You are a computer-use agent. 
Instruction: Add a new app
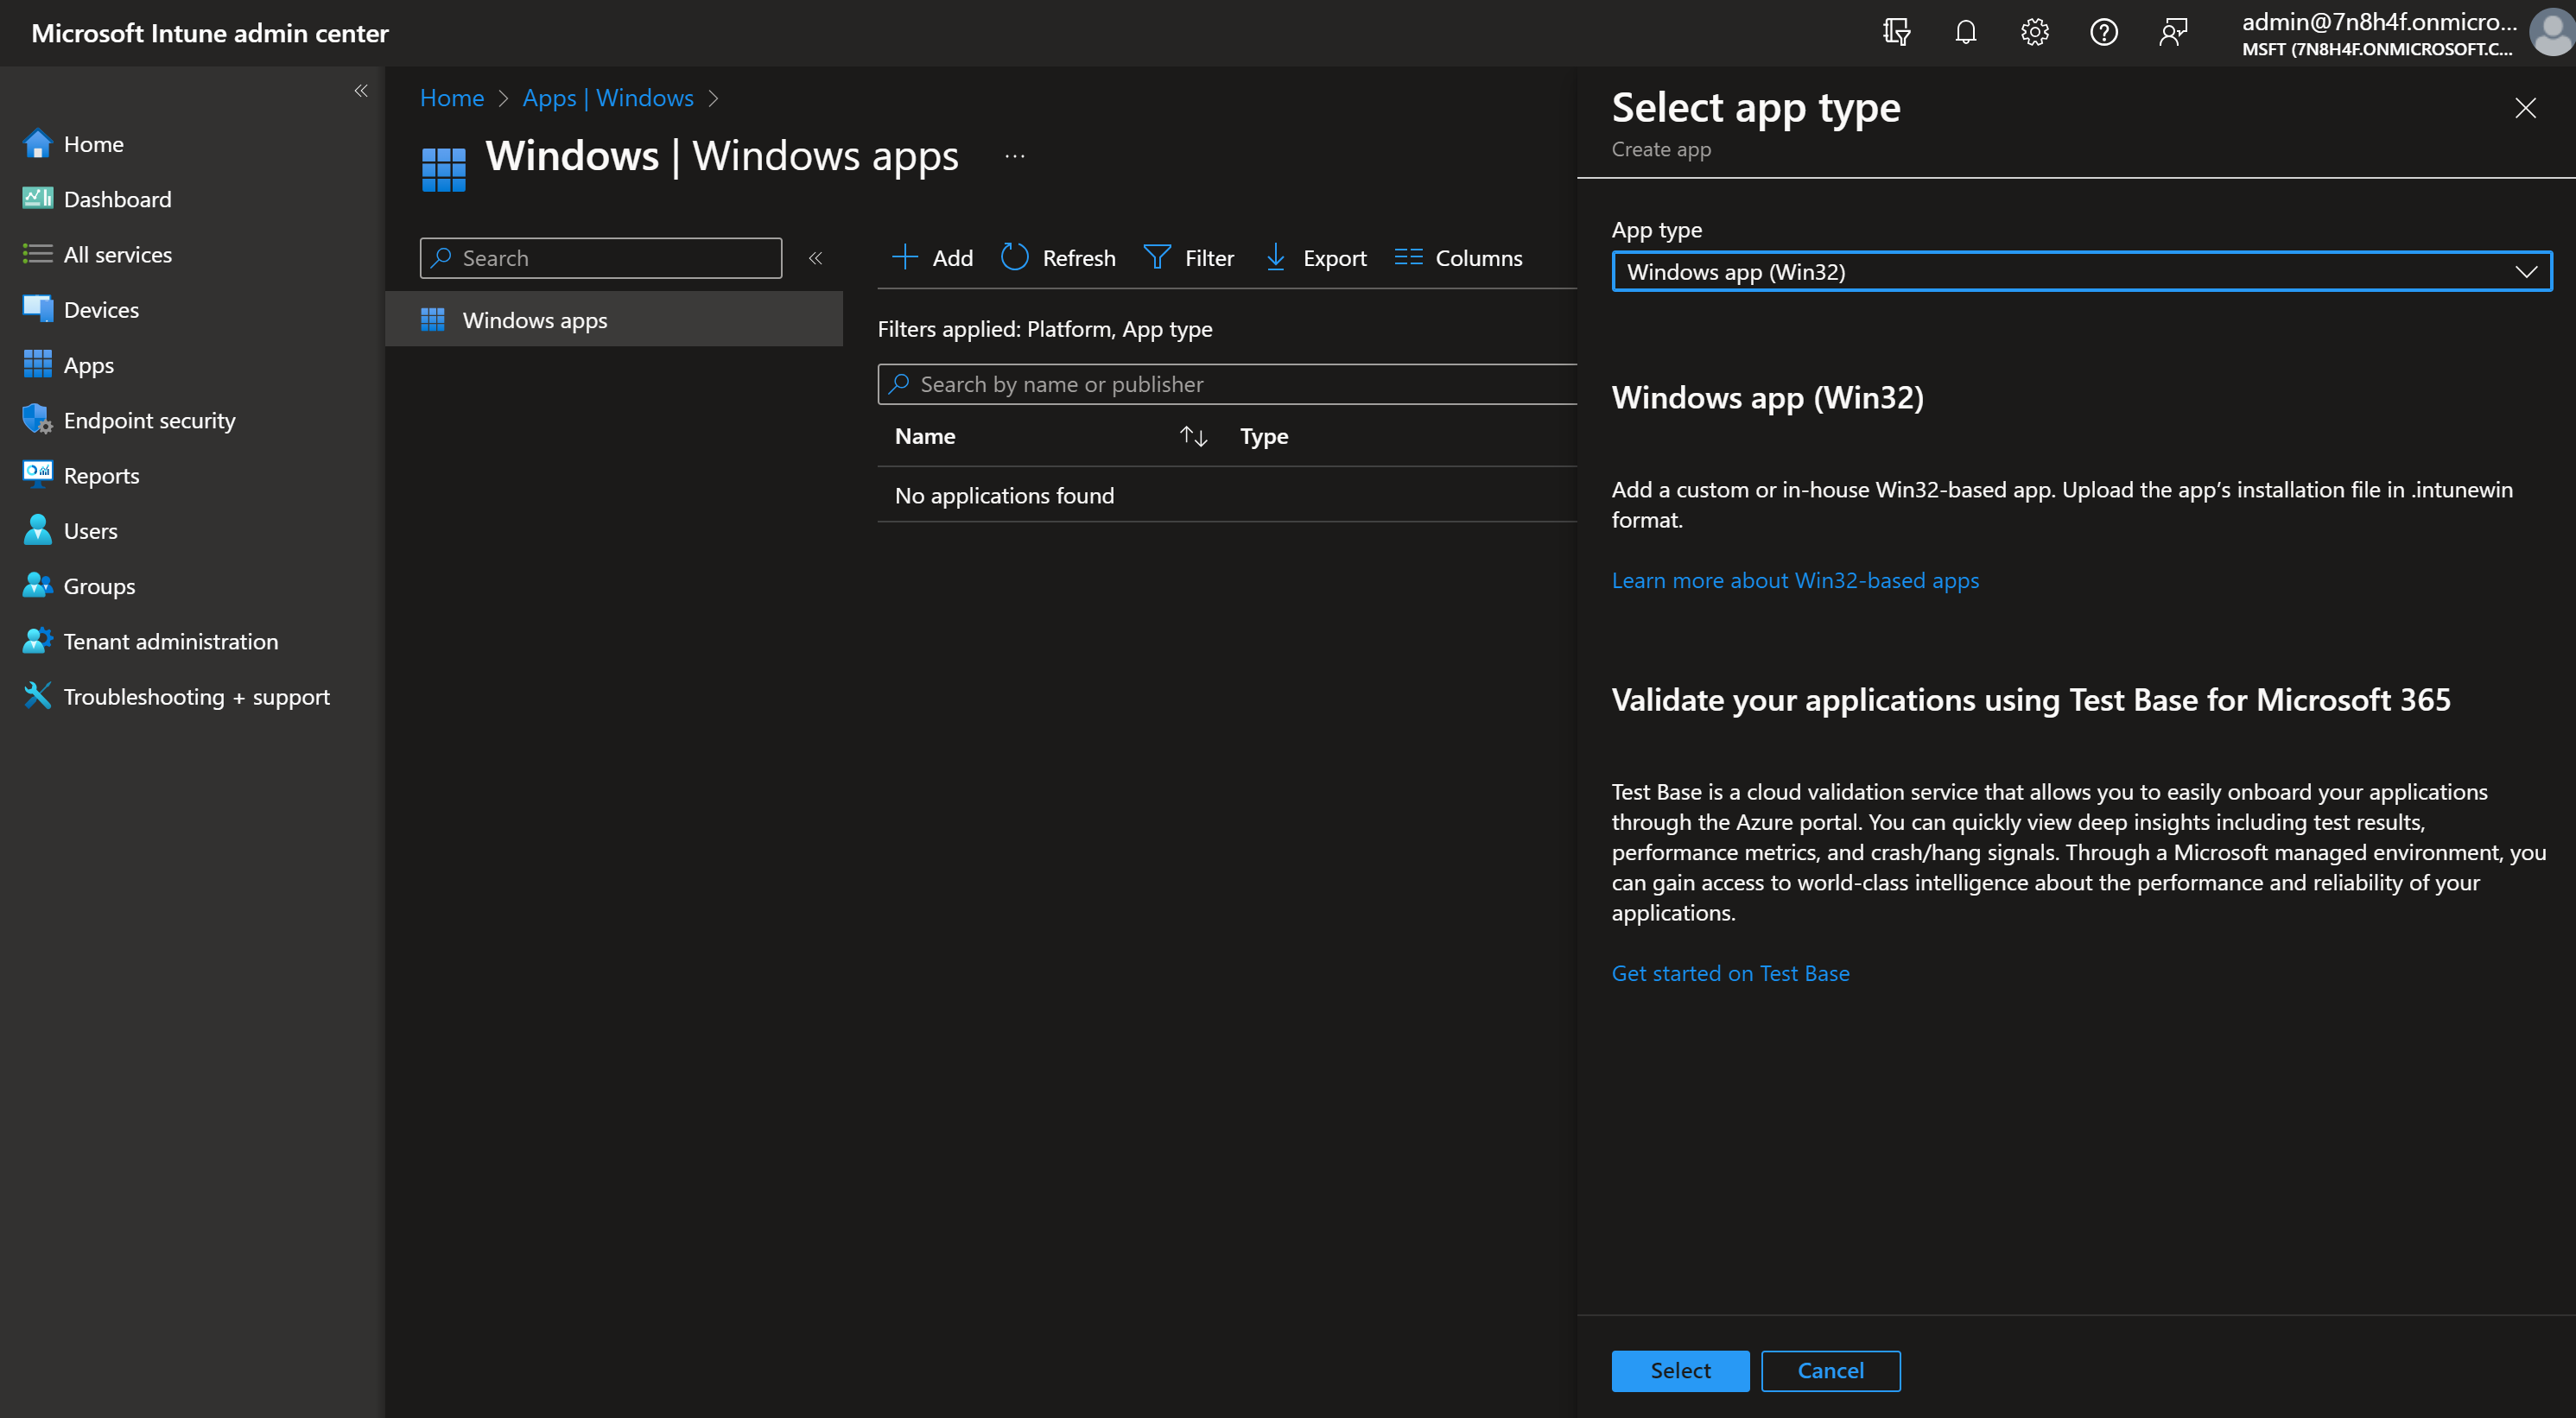[x=930, y=257]
